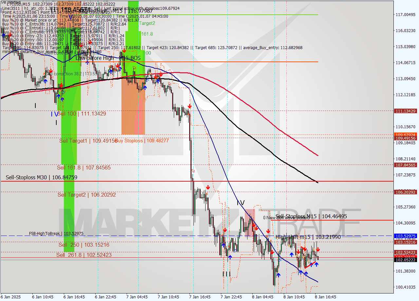Click the '6 Jan 10:45' time label
This screenshot has height=301, width=419.
point(43,297)
